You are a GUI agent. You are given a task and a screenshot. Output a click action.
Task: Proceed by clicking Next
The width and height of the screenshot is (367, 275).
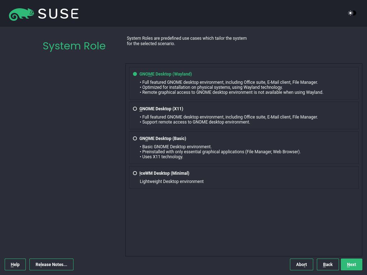coord(351,264)
